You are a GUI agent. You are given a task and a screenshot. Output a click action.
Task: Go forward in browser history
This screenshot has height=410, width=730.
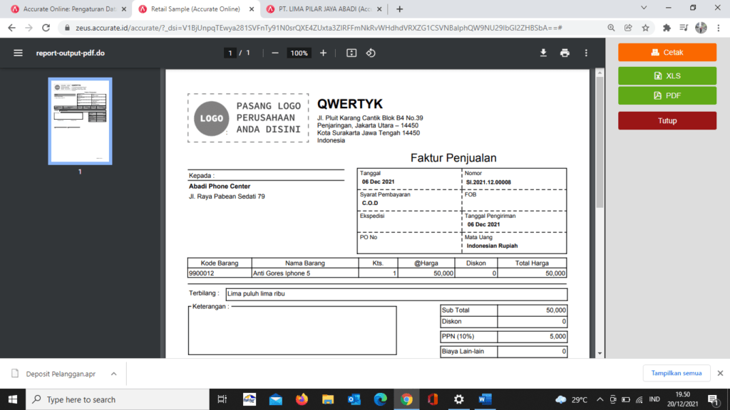pos(29,28)
